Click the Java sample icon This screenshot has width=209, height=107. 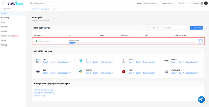[x=123, y=61]
